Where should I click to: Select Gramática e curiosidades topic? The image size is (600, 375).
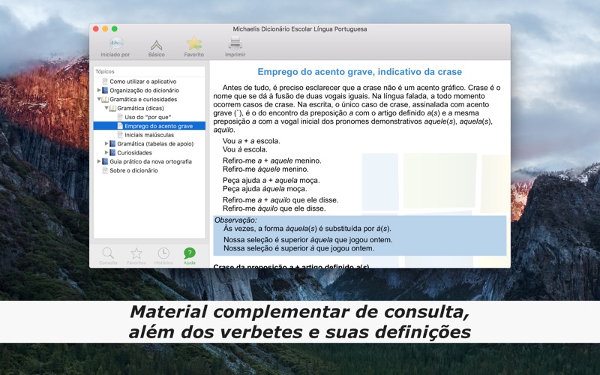(x=143, y=99)
